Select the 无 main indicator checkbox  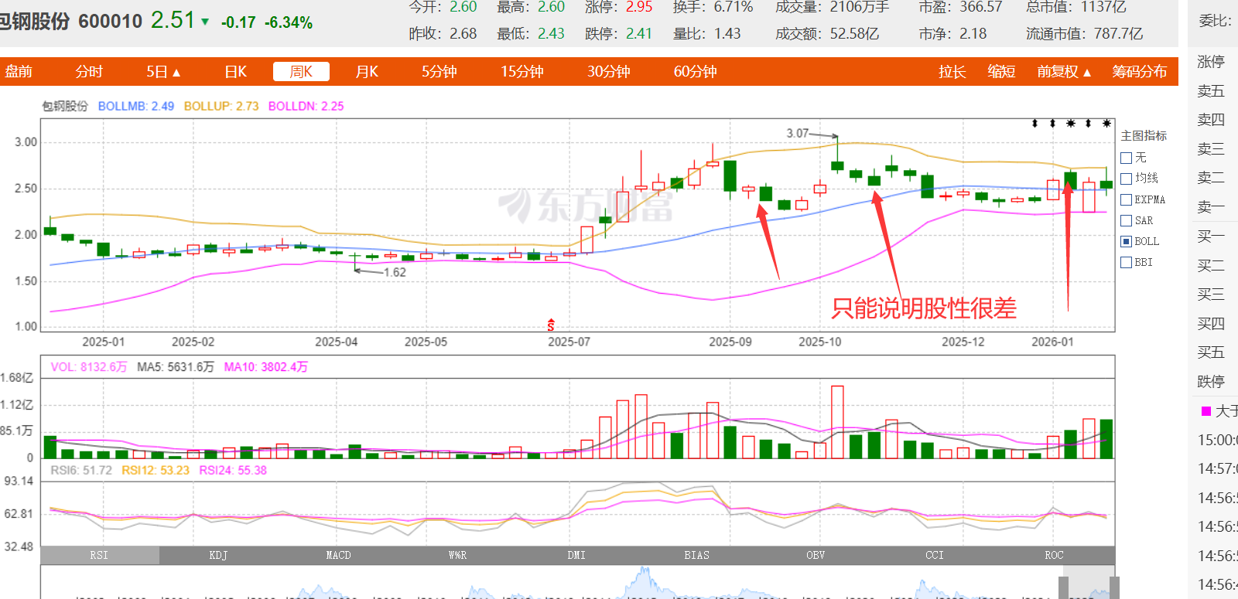tap(1127, 158)
